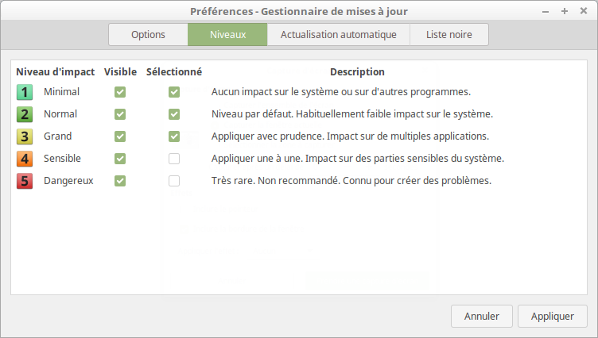Enable Sélectionné checkbox for Dangereux level
The image size is (598, 338).
coord(174,181)
